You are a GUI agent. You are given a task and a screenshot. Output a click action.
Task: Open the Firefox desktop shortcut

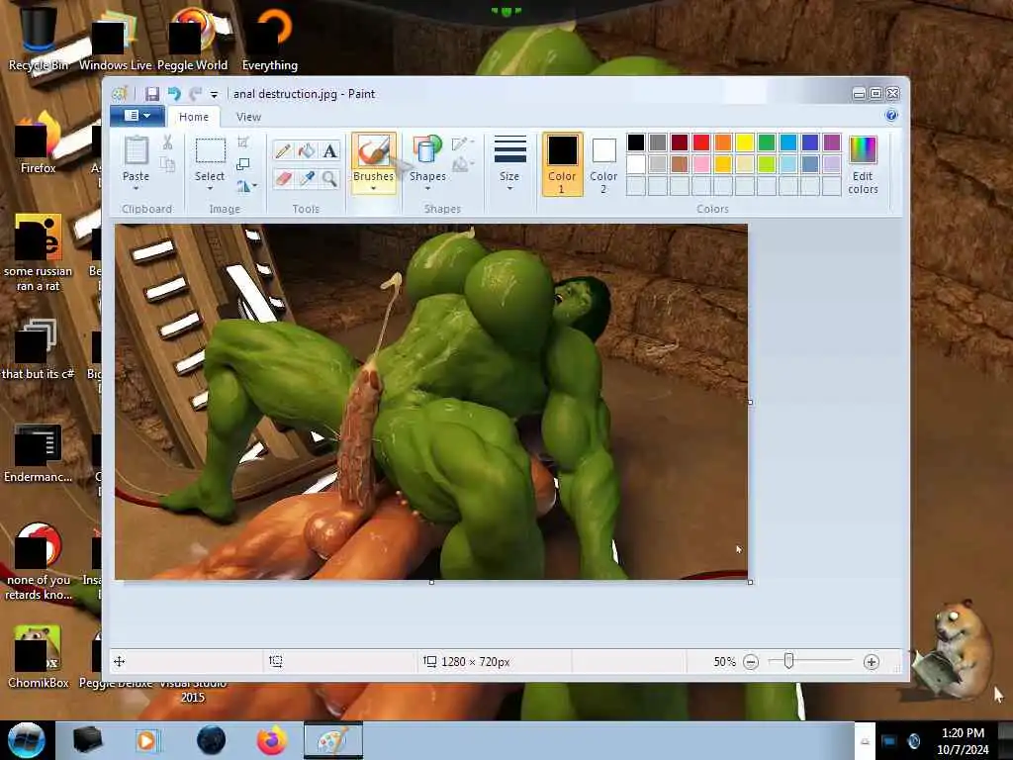click(39, 143)
